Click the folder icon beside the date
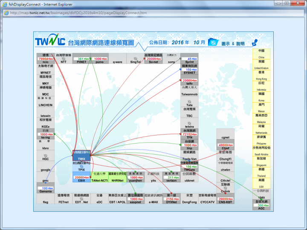The width and height of the screenshot is (307, 230). 213,42
